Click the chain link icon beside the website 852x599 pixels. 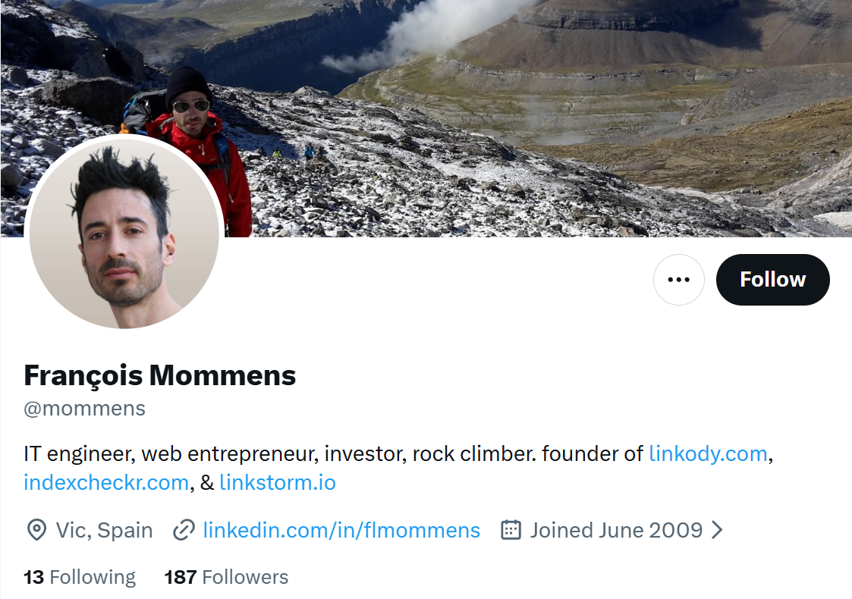tap(183, 530)
